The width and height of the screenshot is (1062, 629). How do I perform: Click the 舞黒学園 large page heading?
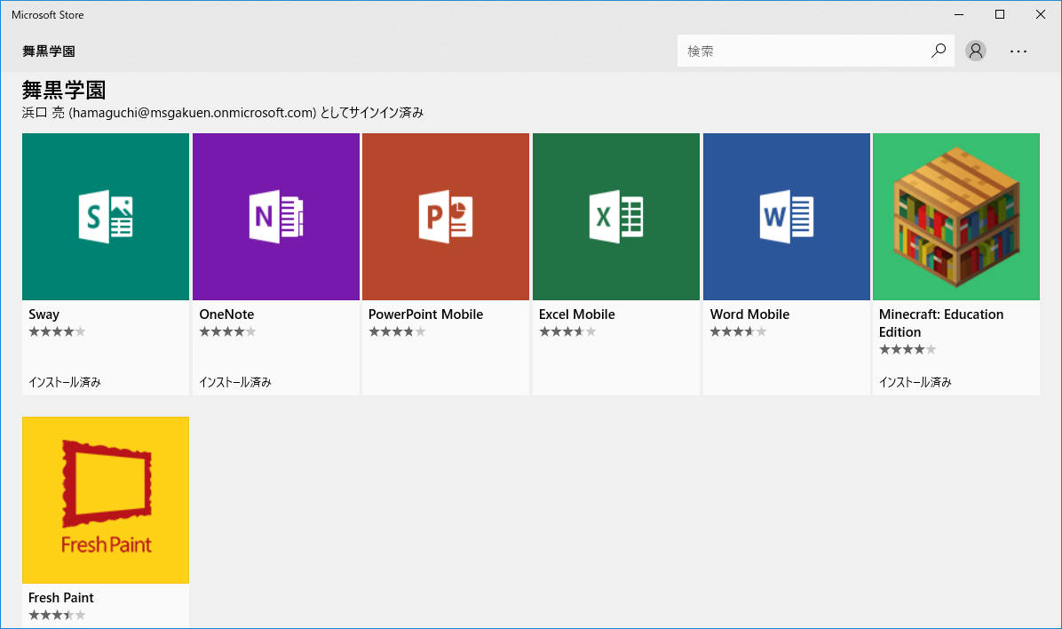[x=64, y=90]
